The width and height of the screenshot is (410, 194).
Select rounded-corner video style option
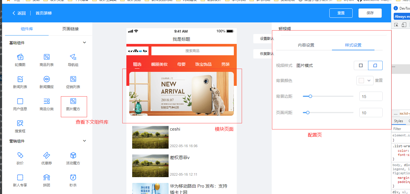point(375,65)
